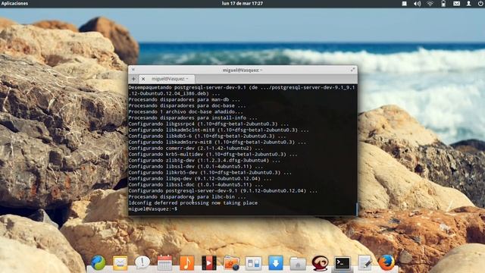Open the messages envelope indicator

click(x=456, y=4)
